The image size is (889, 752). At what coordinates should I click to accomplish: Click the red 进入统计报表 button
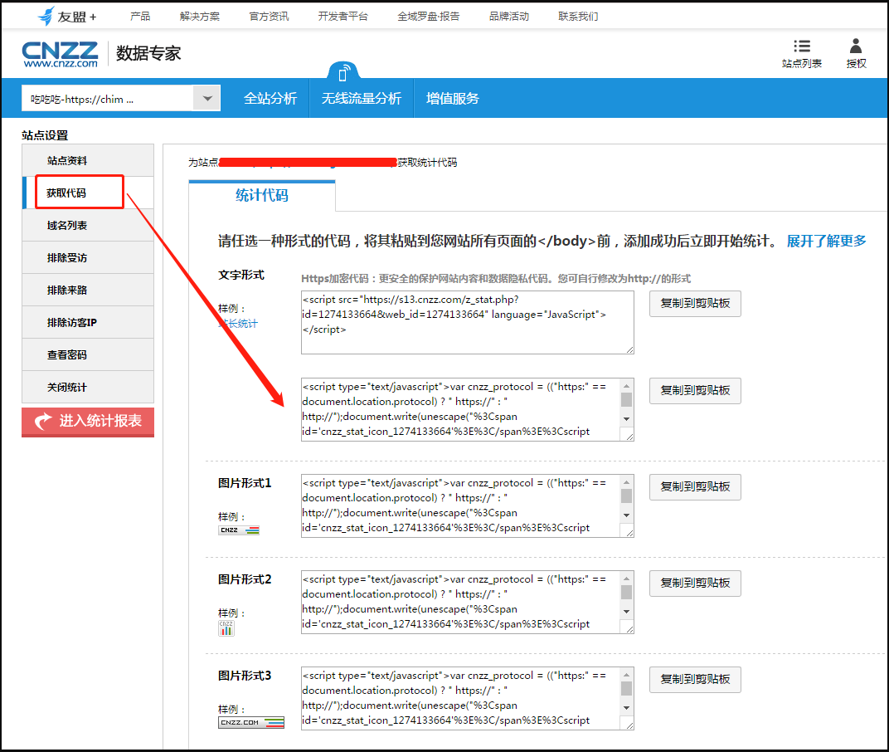[x=88, y=422]
